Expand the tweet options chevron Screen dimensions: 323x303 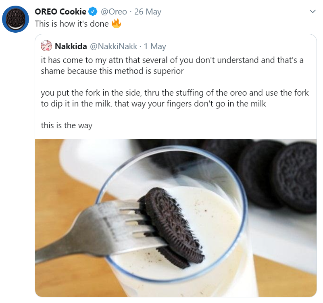(x=313, y=11)
